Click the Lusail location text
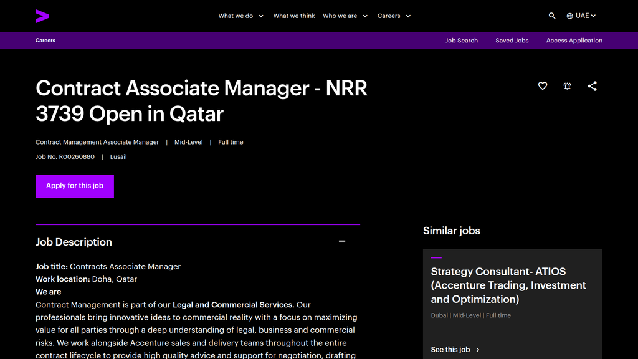638x359 pixels. 118,156
